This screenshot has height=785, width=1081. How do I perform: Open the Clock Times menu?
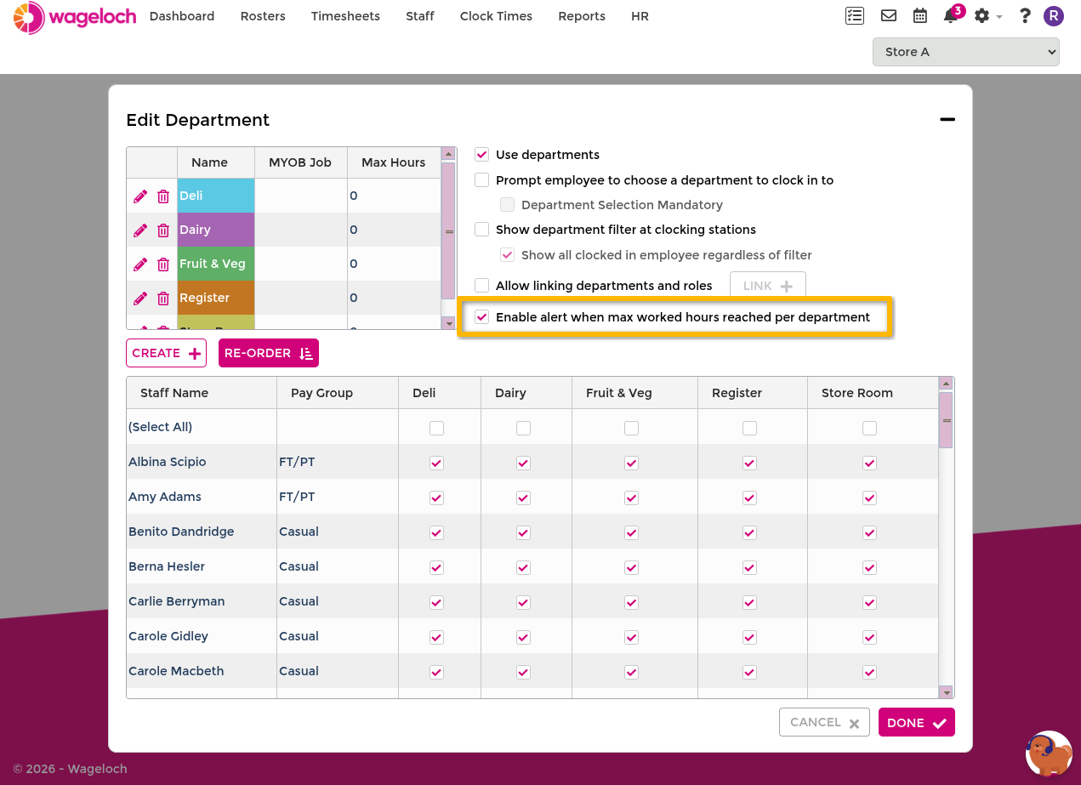[496, 16]
